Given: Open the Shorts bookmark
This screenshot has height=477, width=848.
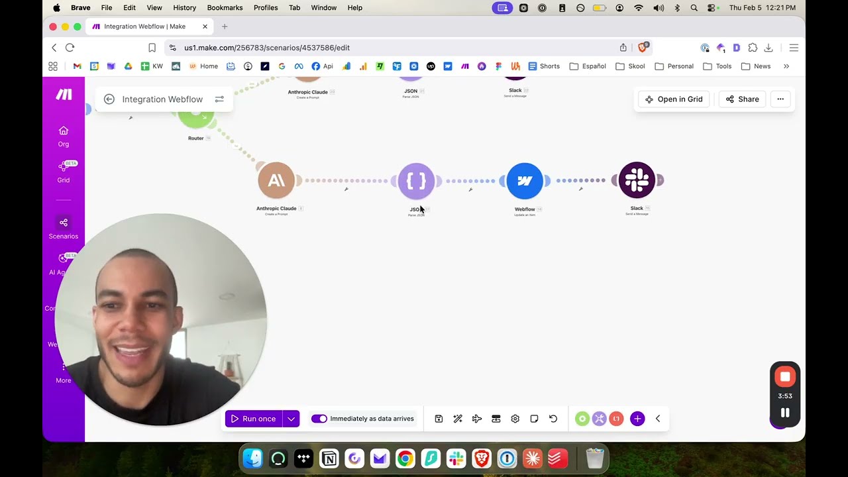Looking at the screenshot, I should point(544,66).
